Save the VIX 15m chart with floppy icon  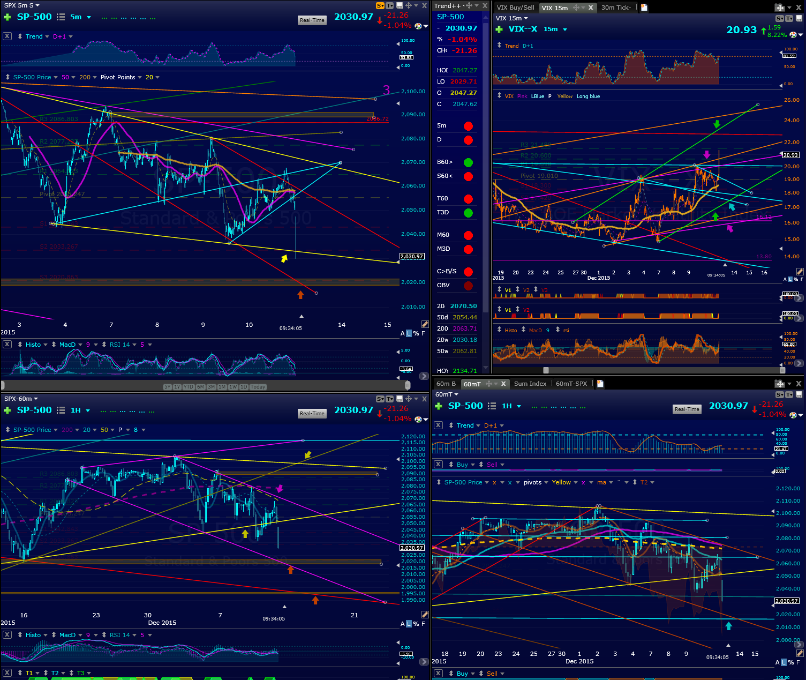(x=799, y=19)
